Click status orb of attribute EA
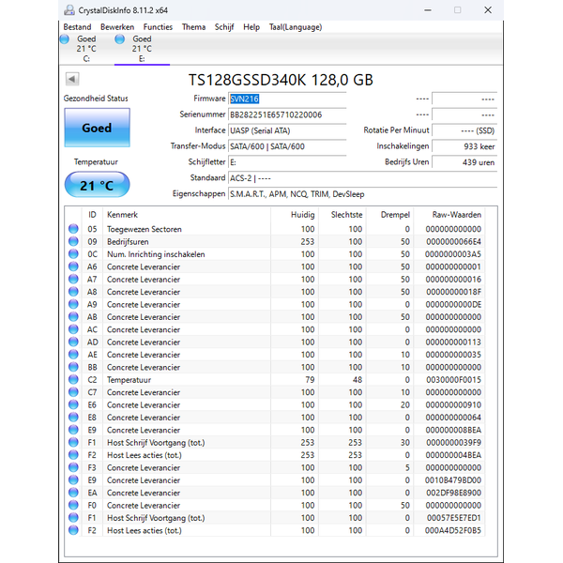Viewport: 563px width, 563px height. tap(73, 493)
